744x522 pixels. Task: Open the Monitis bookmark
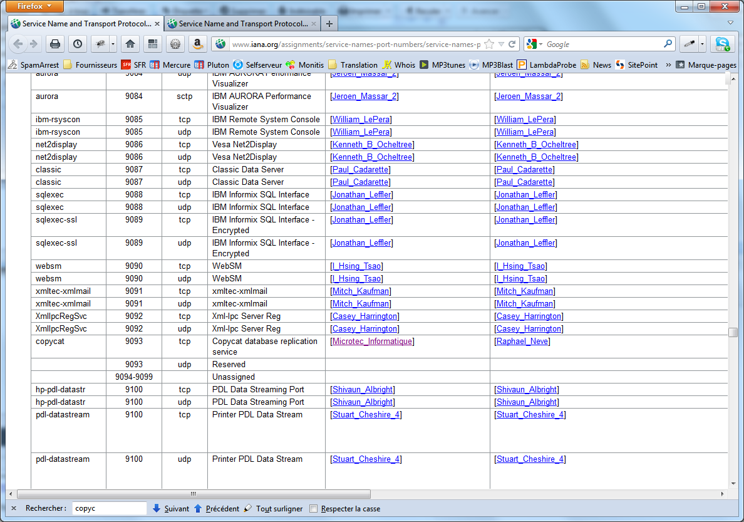(304, 65)
